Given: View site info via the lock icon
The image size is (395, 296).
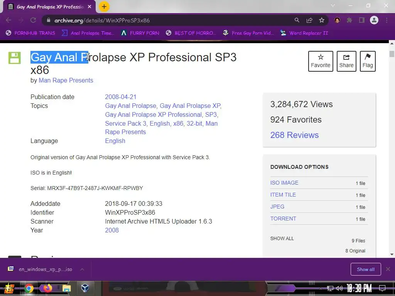Looking at the screenshot, I should tap(49, 20).
